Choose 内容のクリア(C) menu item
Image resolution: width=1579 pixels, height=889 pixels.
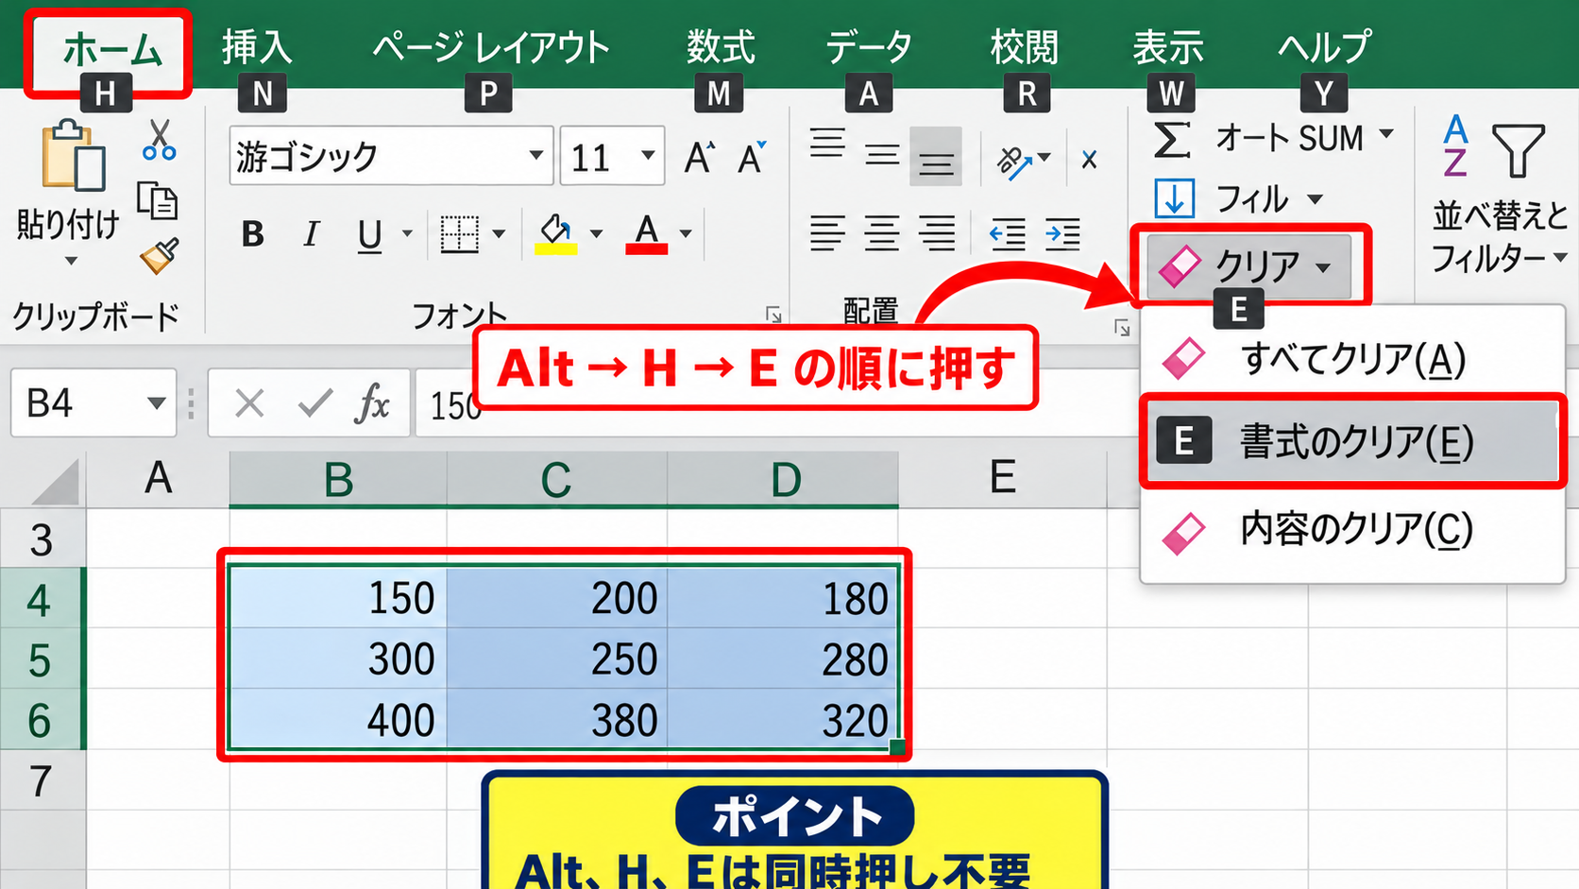[x=1351, y=530]
